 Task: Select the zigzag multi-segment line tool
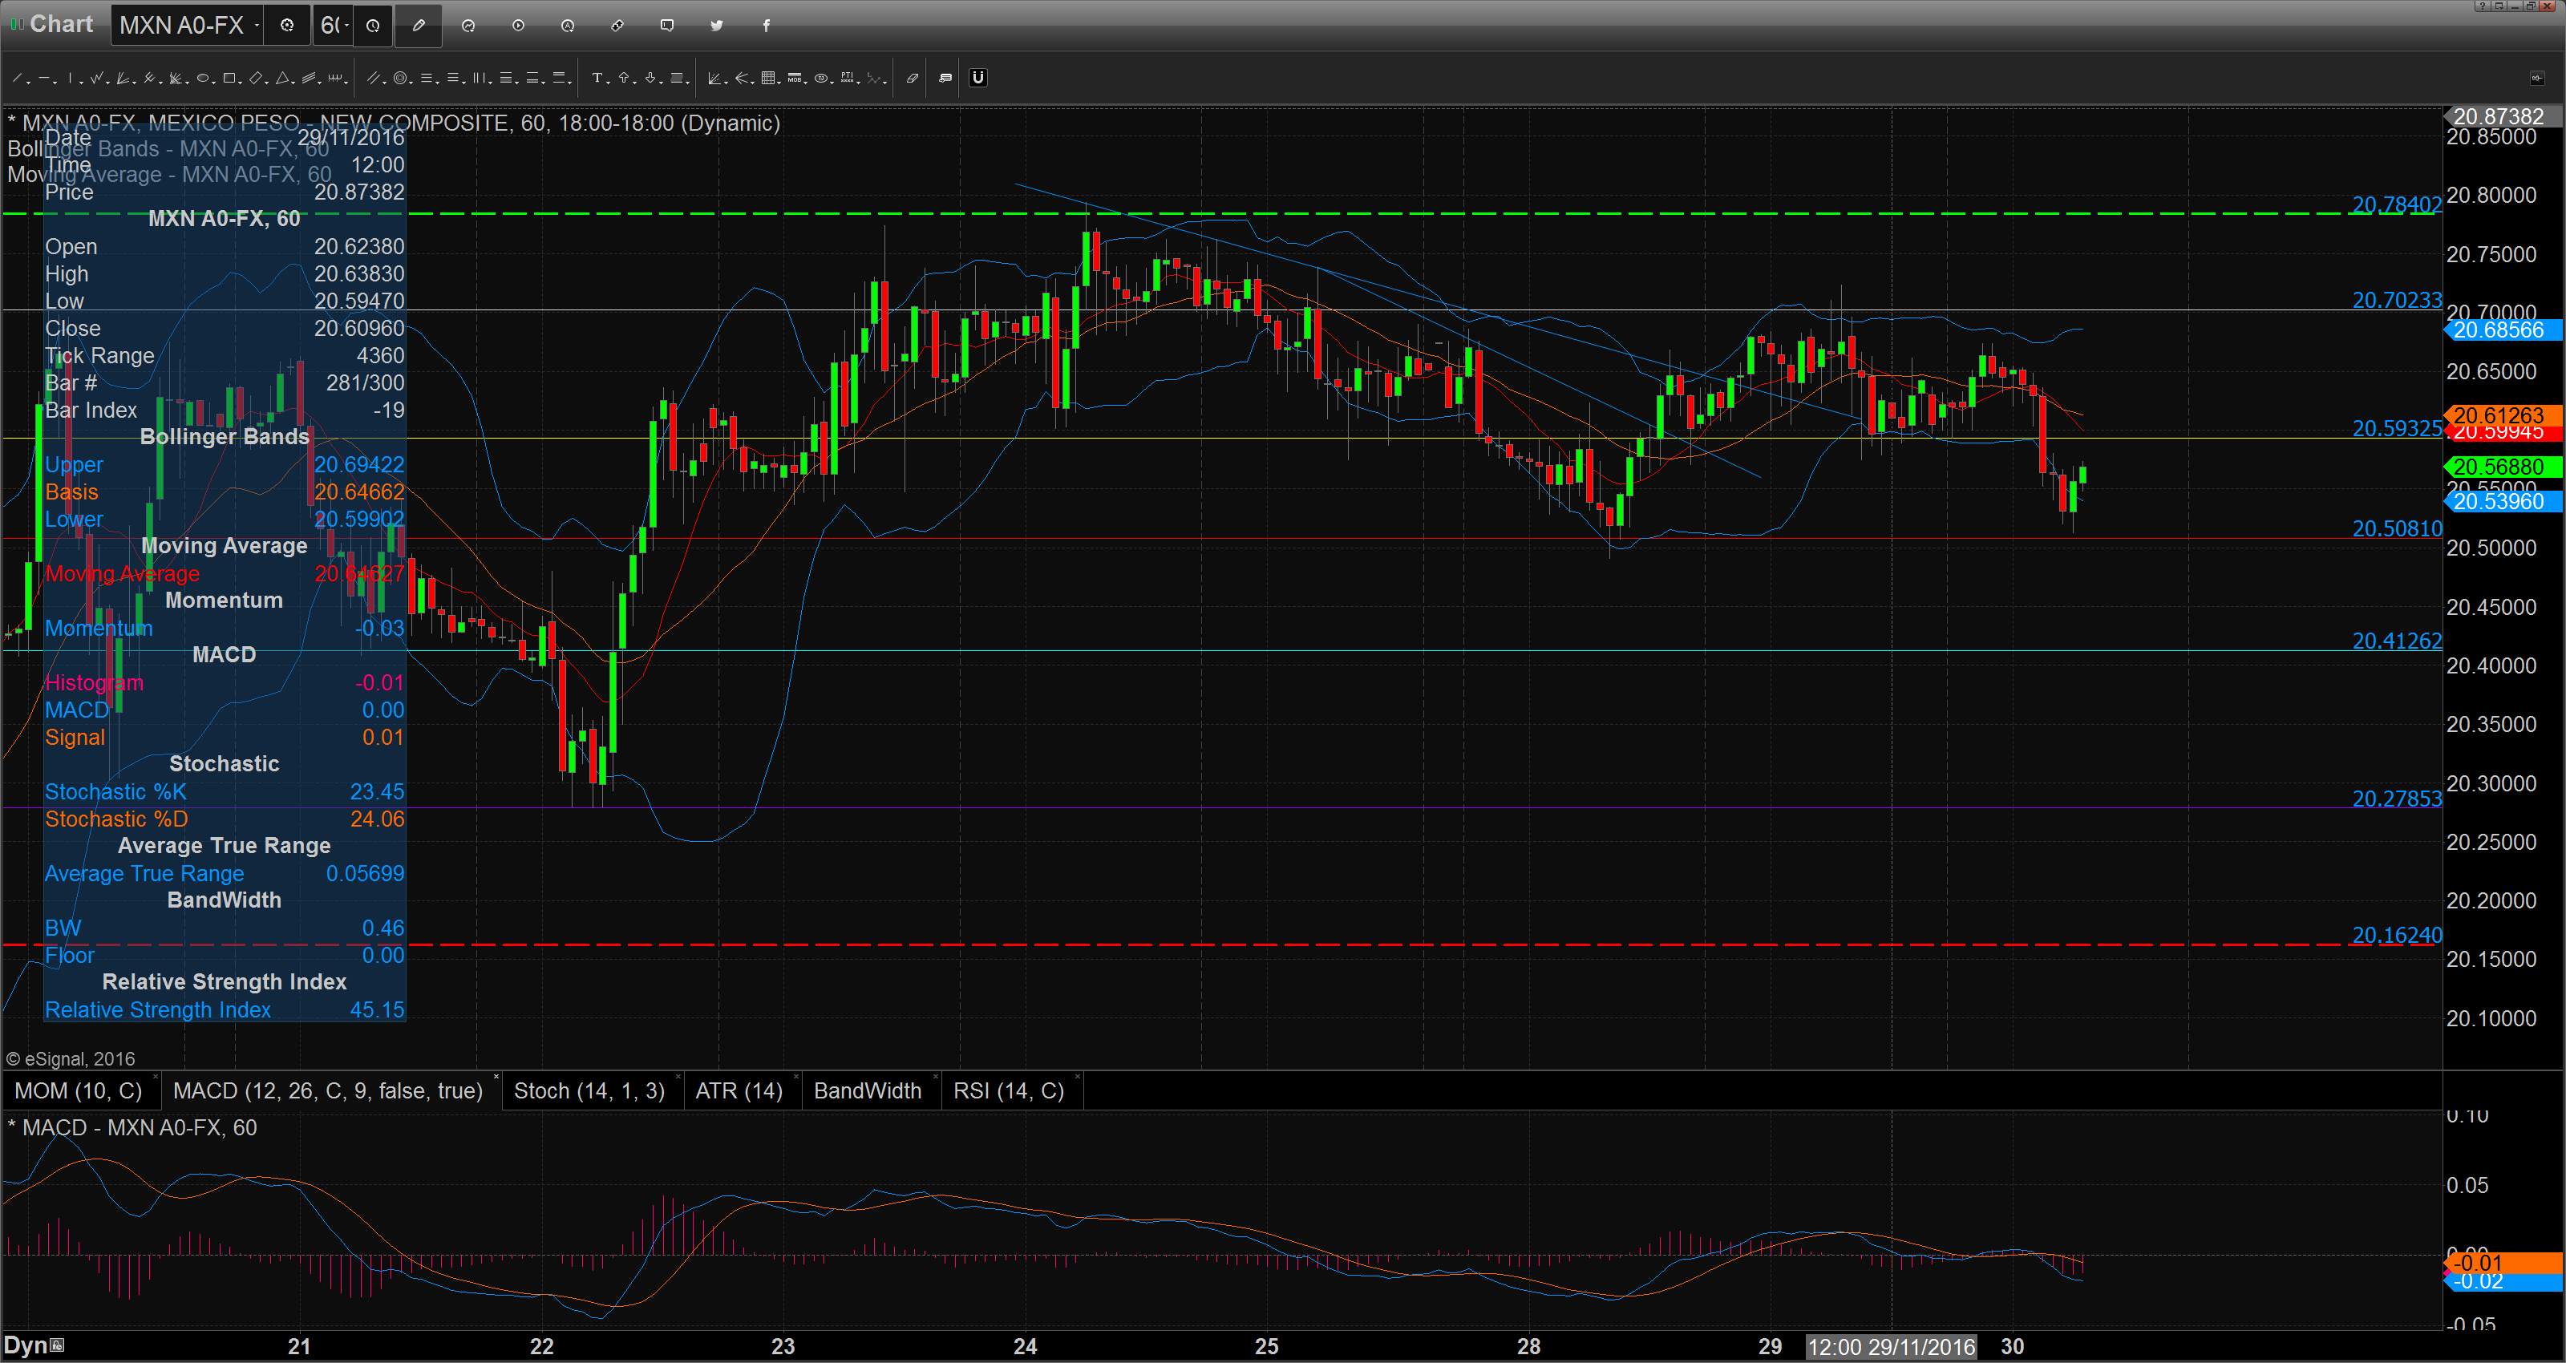click(x=96, y=78)
